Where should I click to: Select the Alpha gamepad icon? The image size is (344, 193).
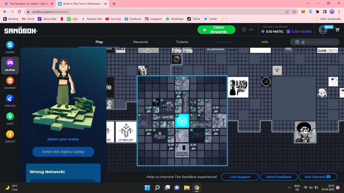pyautogui.click(x=10, y=63)
